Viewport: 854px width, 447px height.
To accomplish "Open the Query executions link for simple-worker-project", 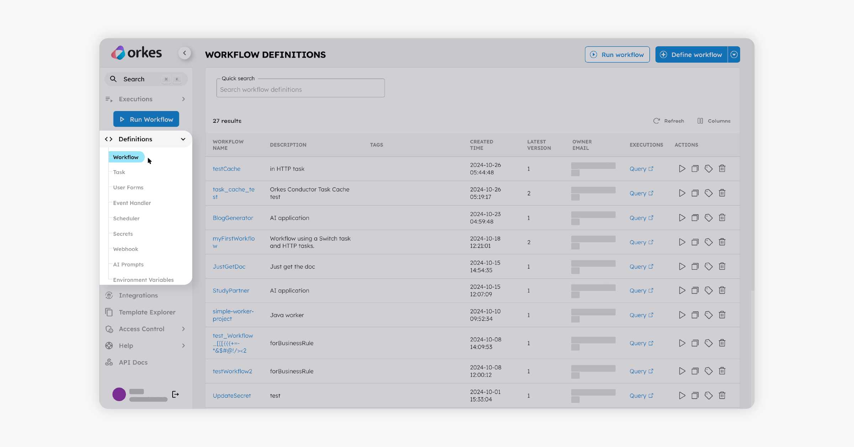I will pyautogui.click(x=641, y=315).
